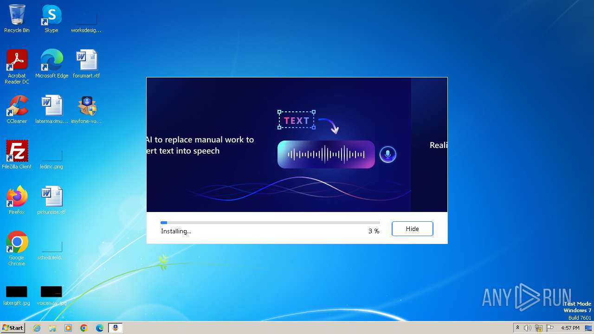Open the CCleaner desktop shortcut
This screenshot has height=334, width=594.
click(x=17, y=109)
